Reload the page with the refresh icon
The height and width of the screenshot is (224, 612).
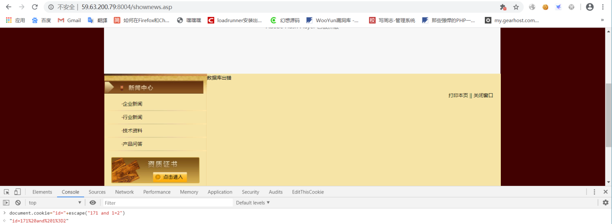[x=34, y=7]
